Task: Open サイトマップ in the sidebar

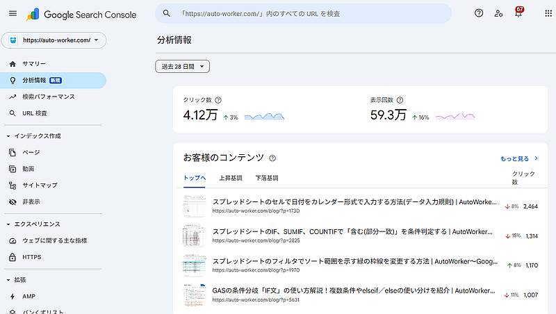Action: [x=54, y=185]
